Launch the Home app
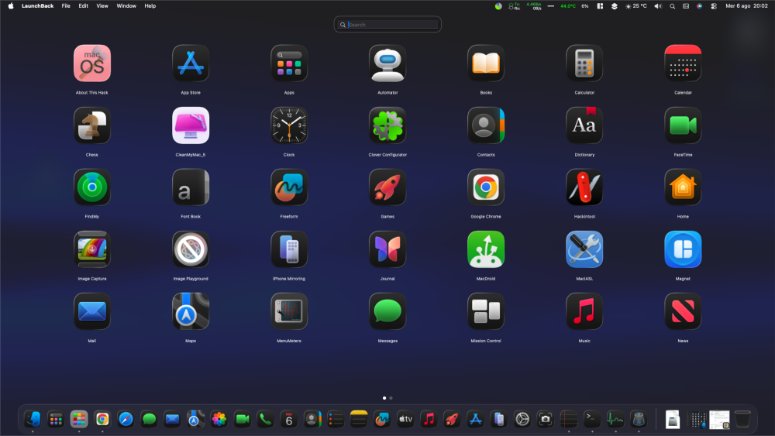The image size is (775, 436). tap(683, 187)
